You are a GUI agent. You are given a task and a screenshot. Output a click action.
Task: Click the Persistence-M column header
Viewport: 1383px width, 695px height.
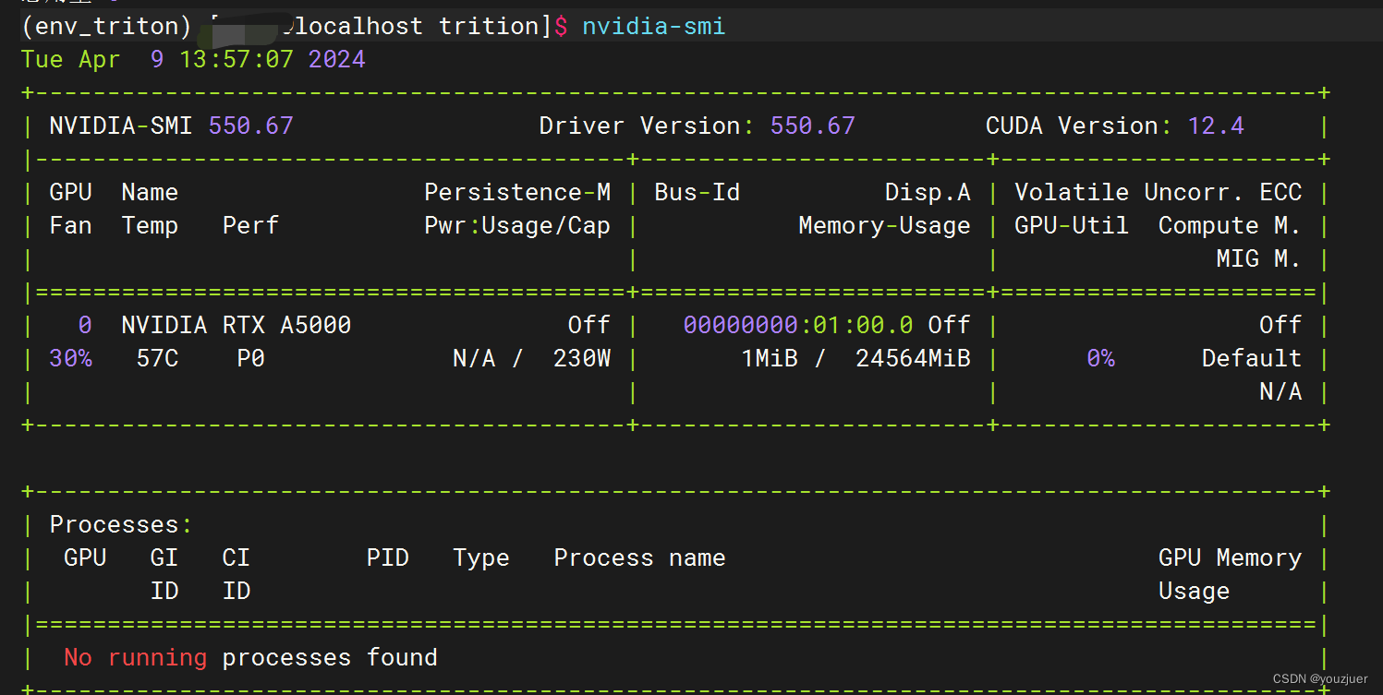coord(517,192)
